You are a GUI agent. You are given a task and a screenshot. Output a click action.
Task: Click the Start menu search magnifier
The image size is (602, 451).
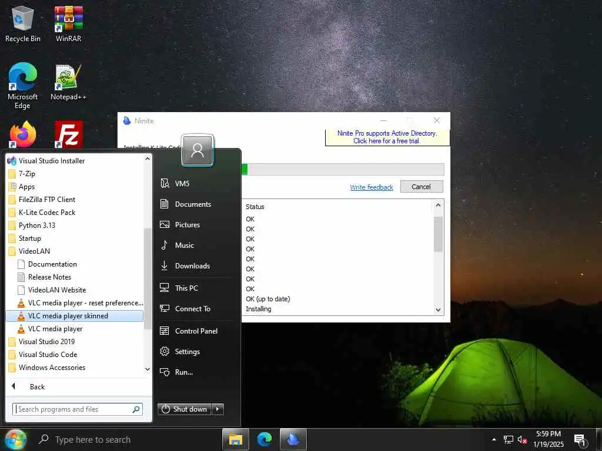click(x=136, y=409)
